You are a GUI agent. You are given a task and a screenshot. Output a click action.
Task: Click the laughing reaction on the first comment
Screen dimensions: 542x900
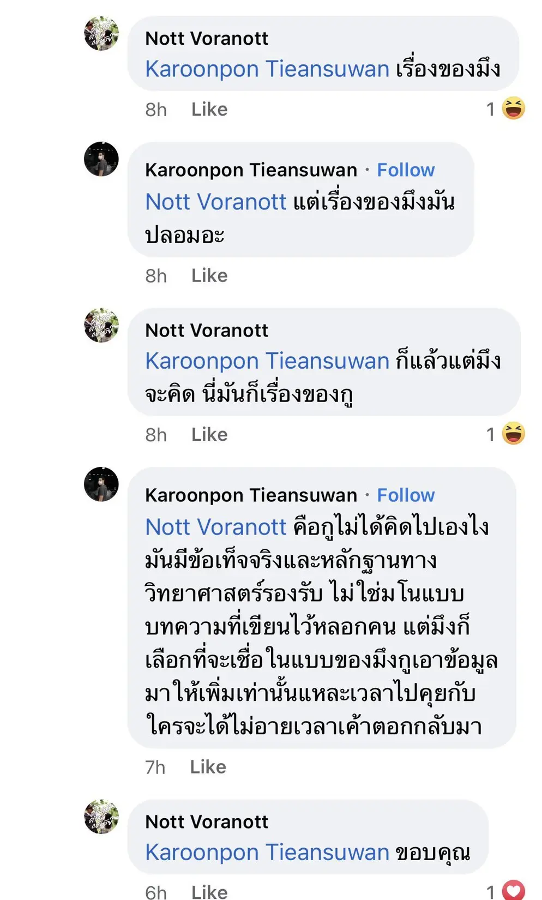pos(513,109)
